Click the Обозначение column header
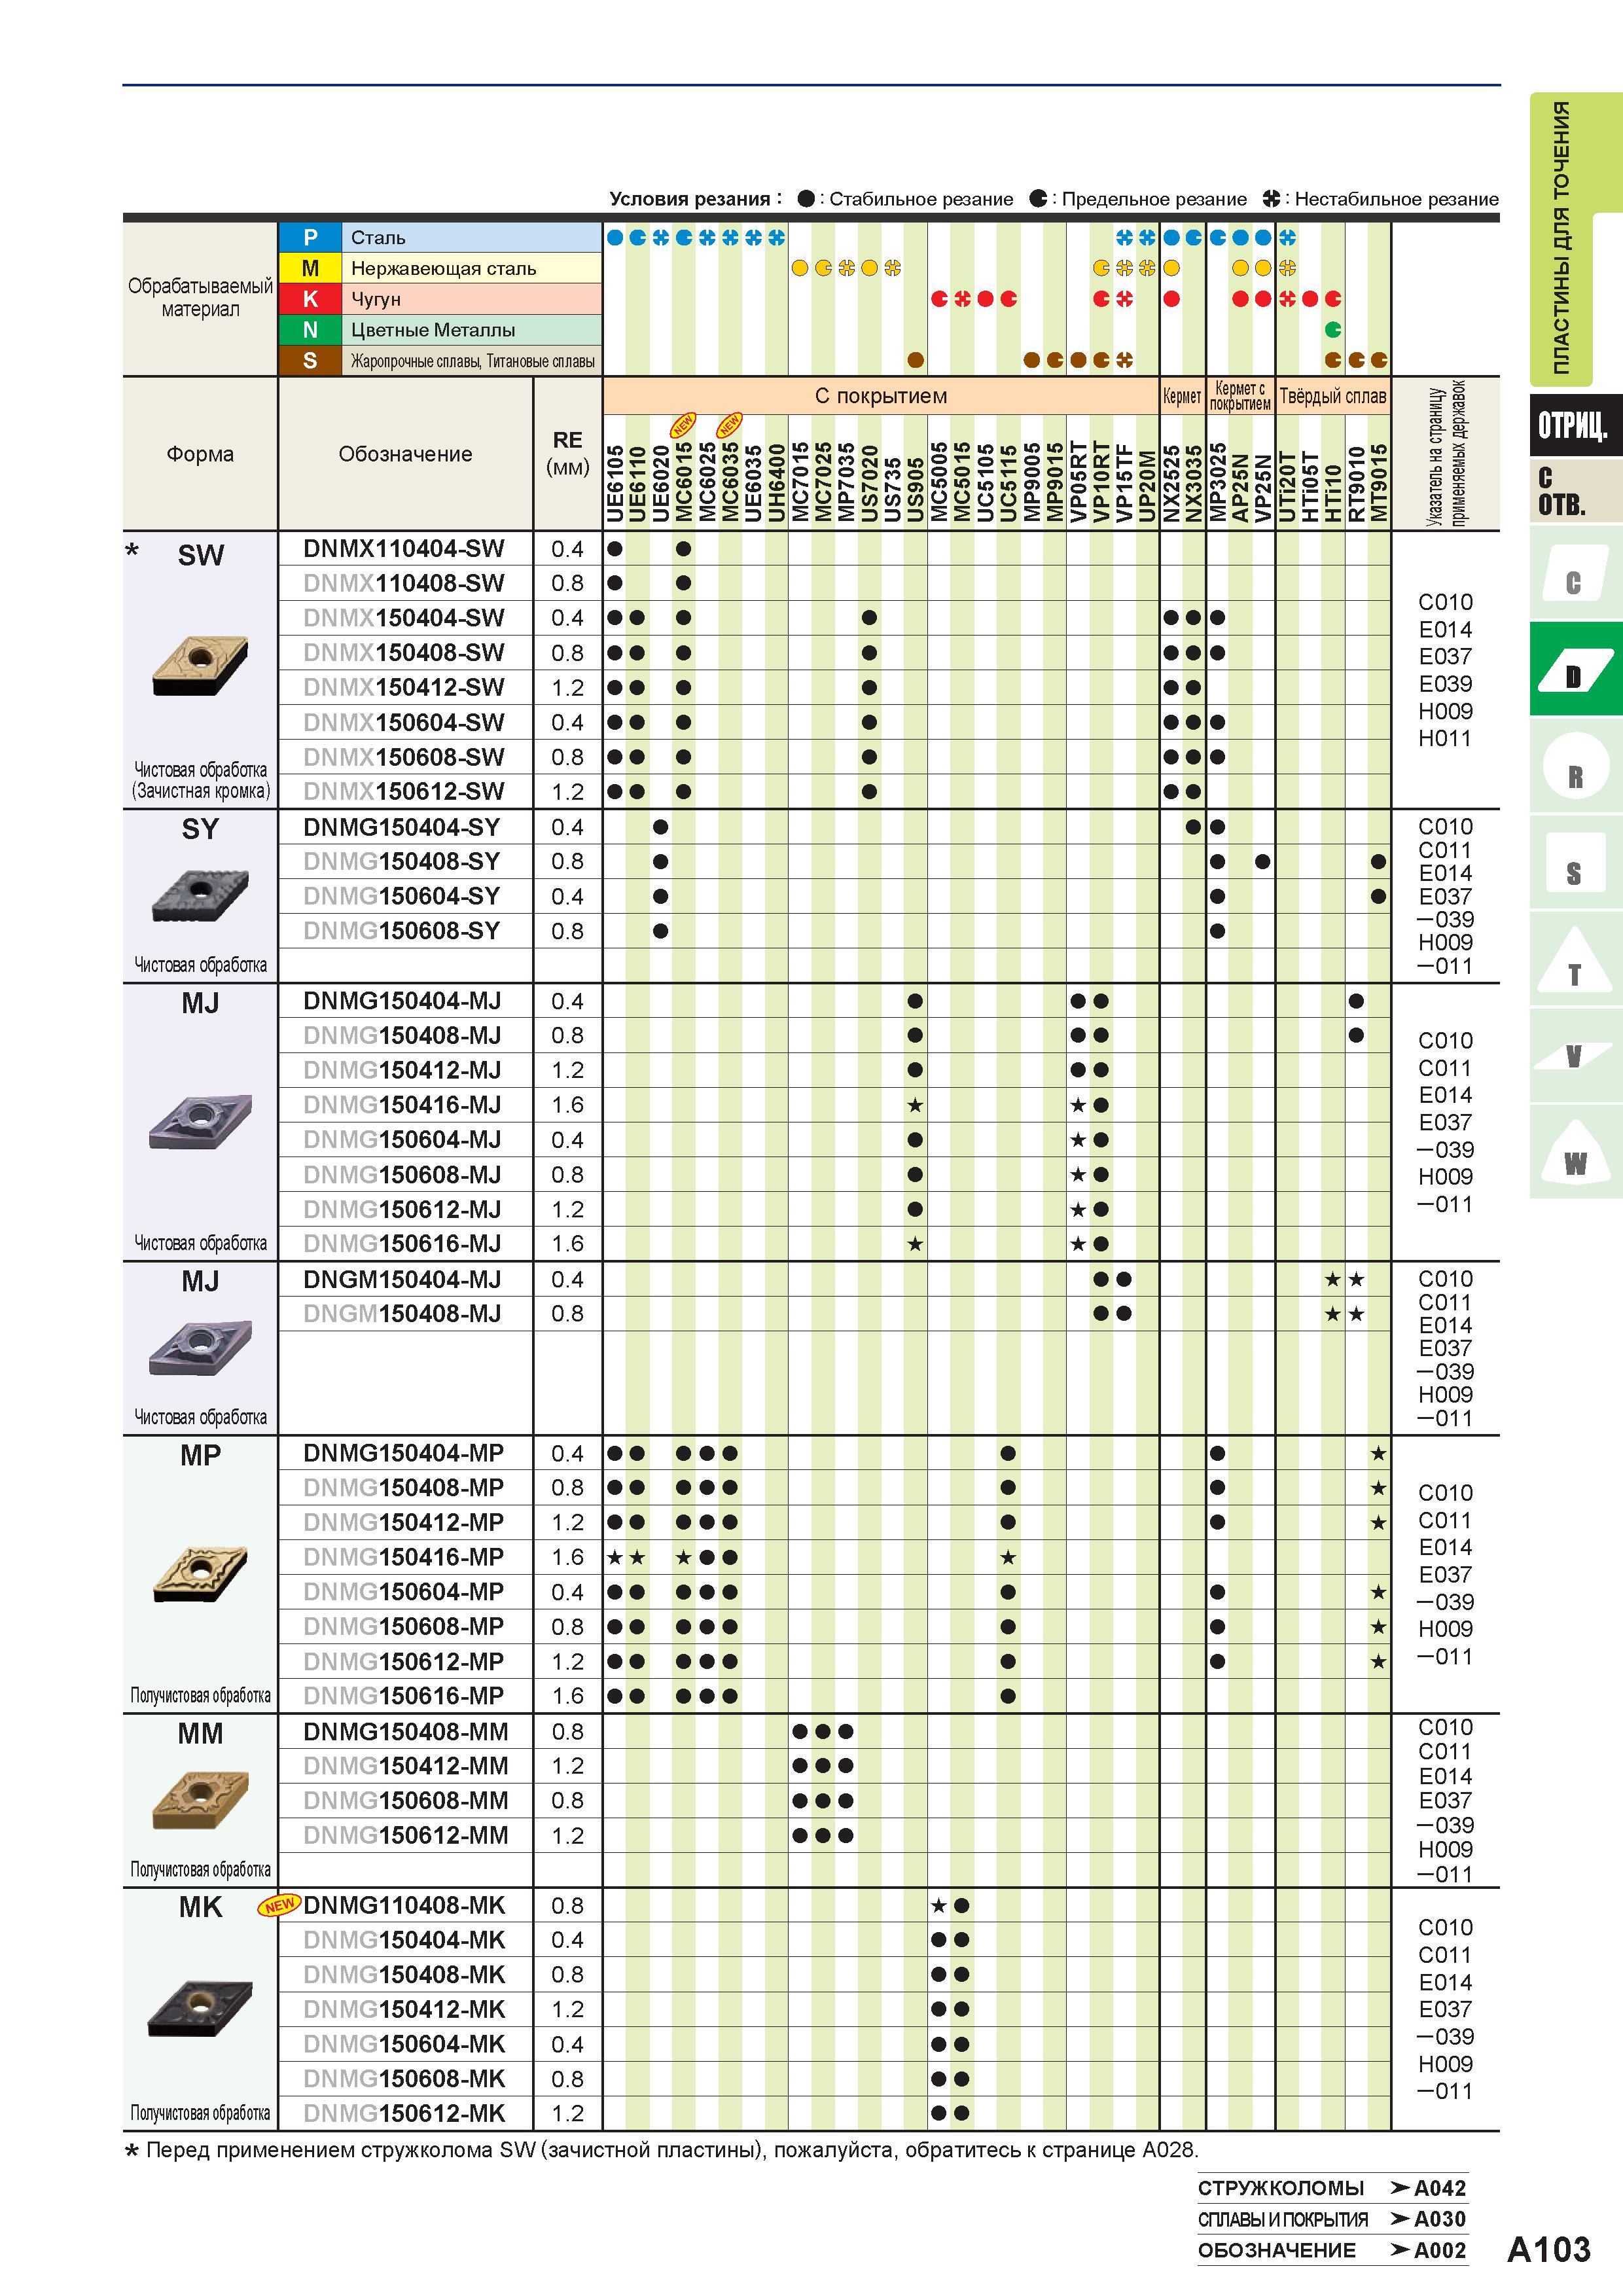 pyautogui.click(x=405, y=454)
